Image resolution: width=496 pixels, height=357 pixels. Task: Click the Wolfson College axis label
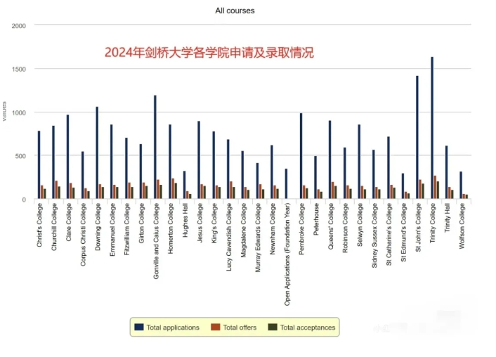point(462,226)
